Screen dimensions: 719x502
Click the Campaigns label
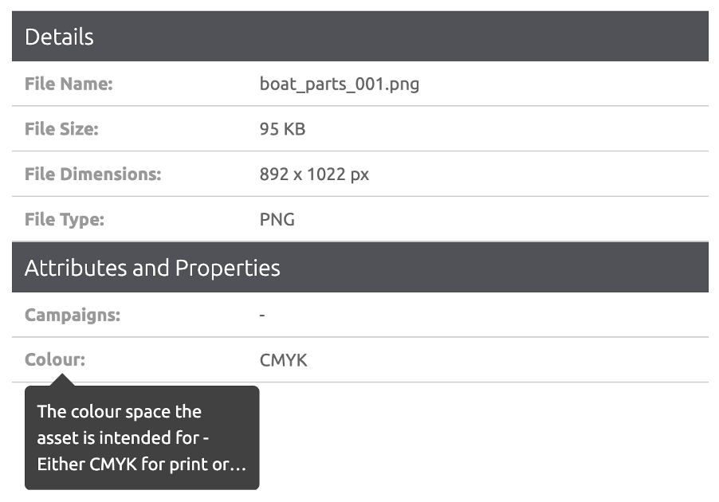pos(72,315)
